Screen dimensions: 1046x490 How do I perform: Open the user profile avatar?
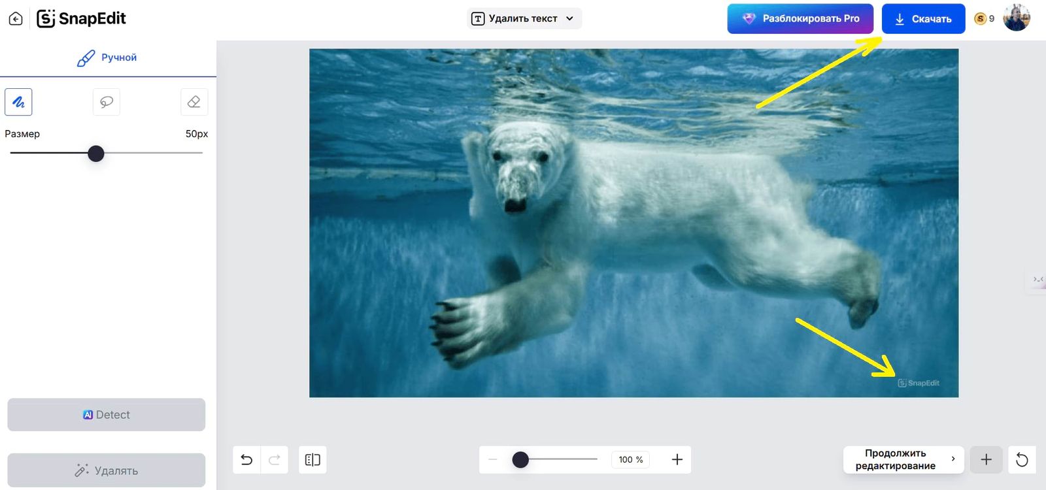tap(1017, 18)
